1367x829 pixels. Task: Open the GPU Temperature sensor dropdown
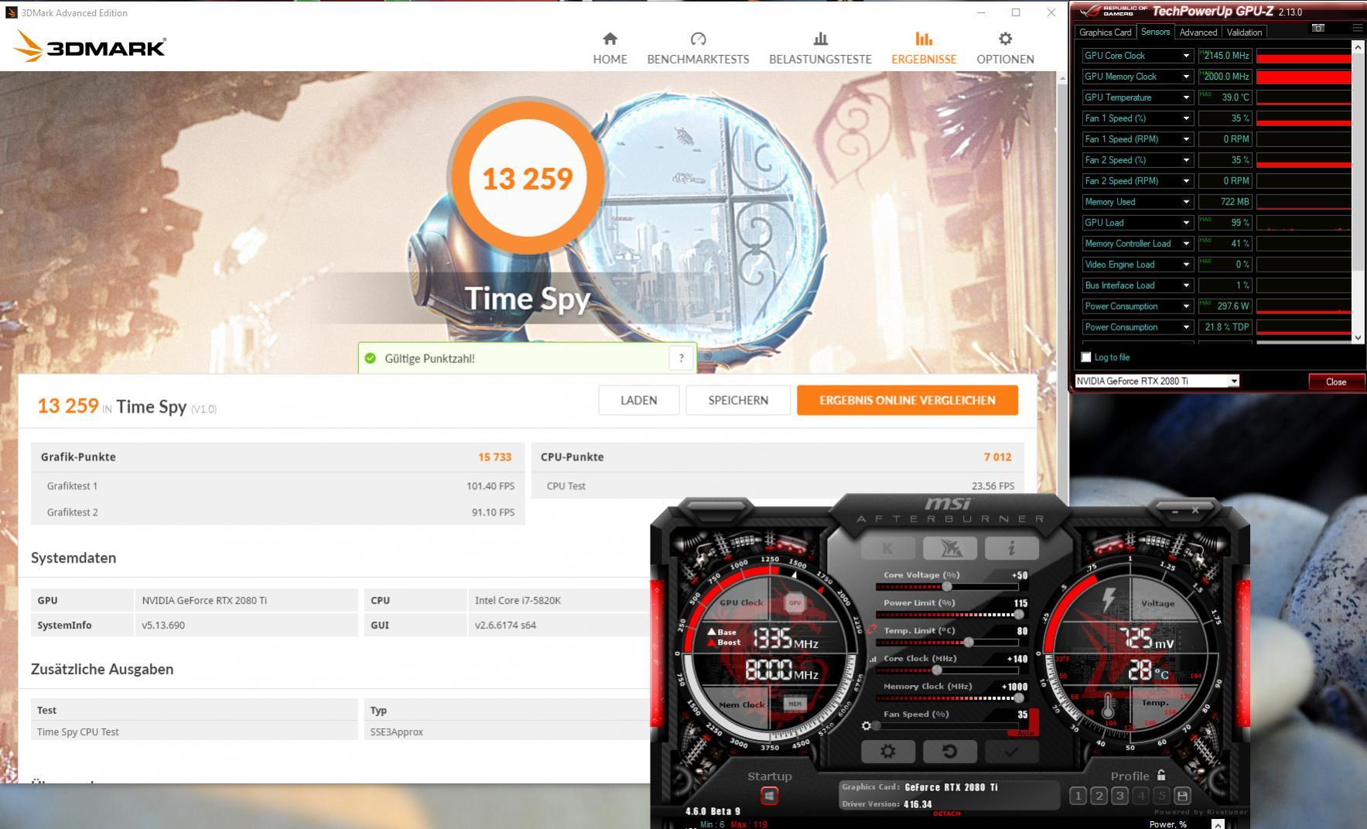pos(1186,98)
